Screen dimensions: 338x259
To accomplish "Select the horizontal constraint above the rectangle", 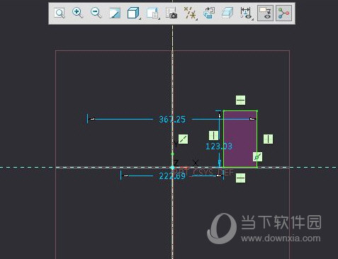I will pos(240,100).
